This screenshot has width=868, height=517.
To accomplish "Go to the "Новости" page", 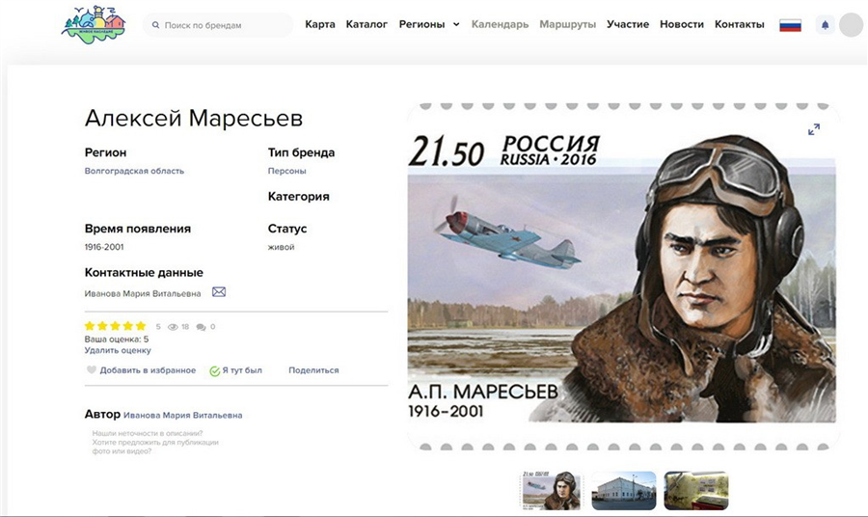I will (x=682, y=24).
